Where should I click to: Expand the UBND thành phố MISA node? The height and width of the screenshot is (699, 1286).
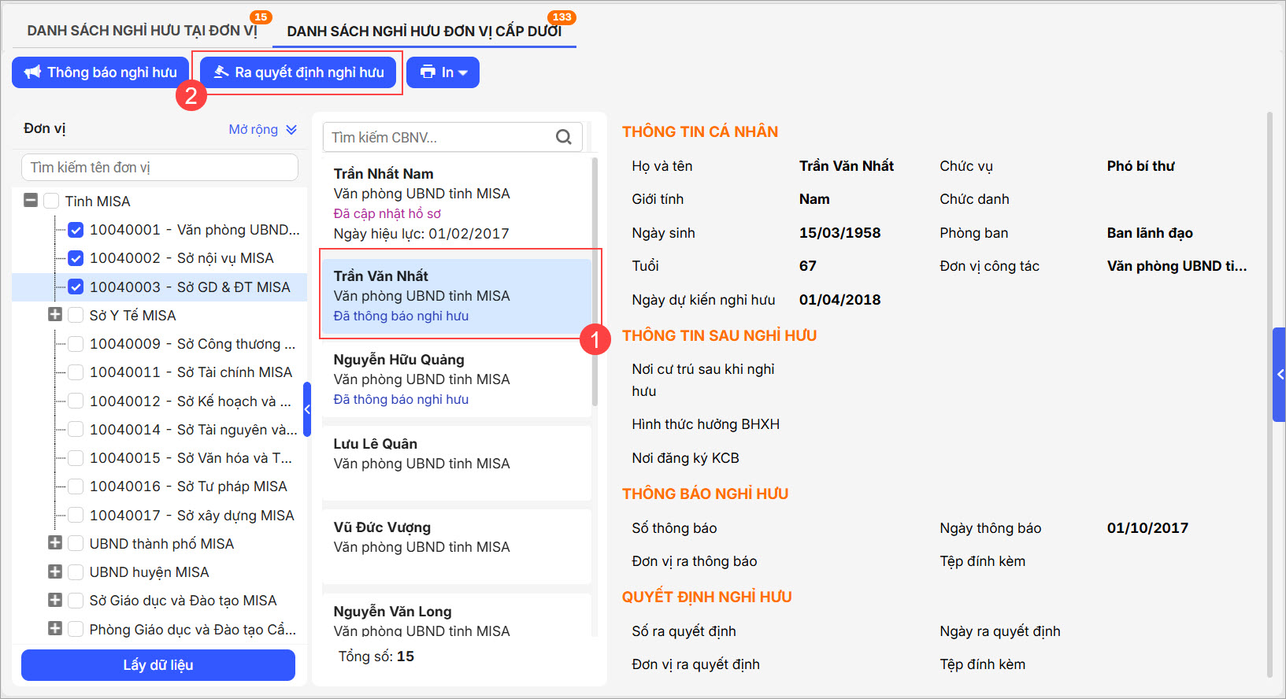coord(55,543)
